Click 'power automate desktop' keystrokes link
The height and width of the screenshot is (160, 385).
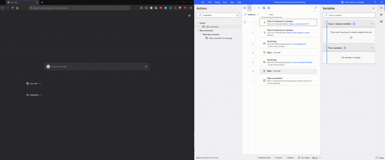point(302,62)
